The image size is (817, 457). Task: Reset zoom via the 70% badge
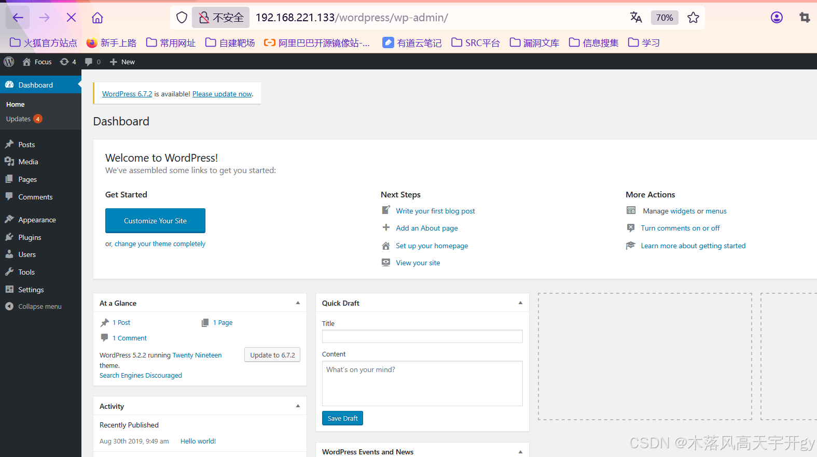coord(664,18)
